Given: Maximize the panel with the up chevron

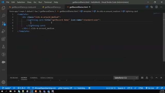Looking at the screenshot, I should (156, 78).
